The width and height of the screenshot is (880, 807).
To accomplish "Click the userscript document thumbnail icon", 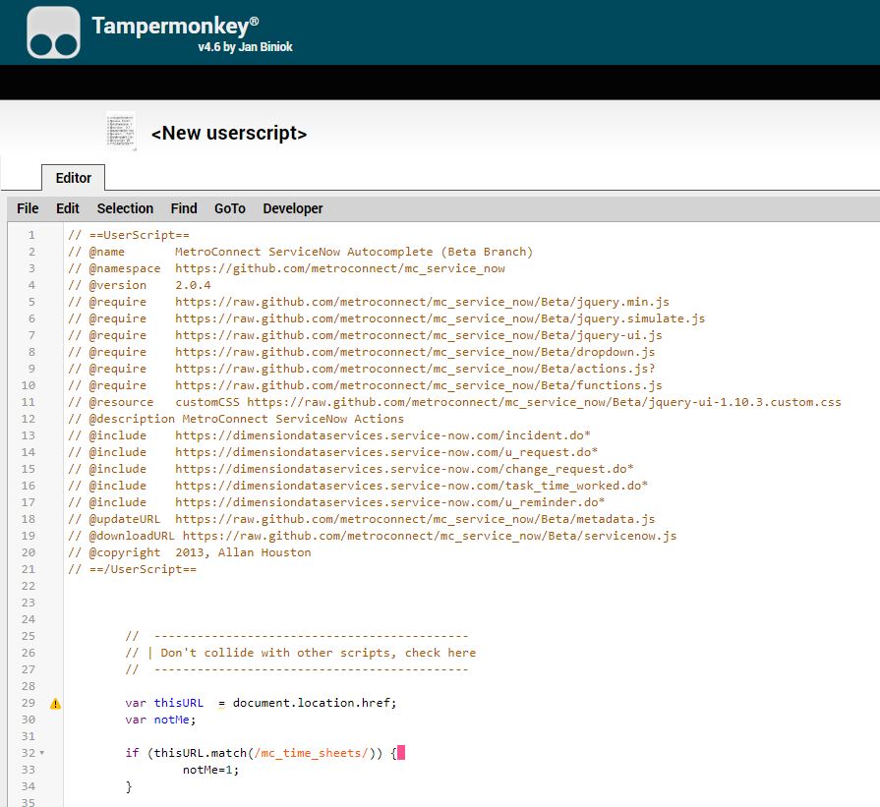I will [121, 131].
